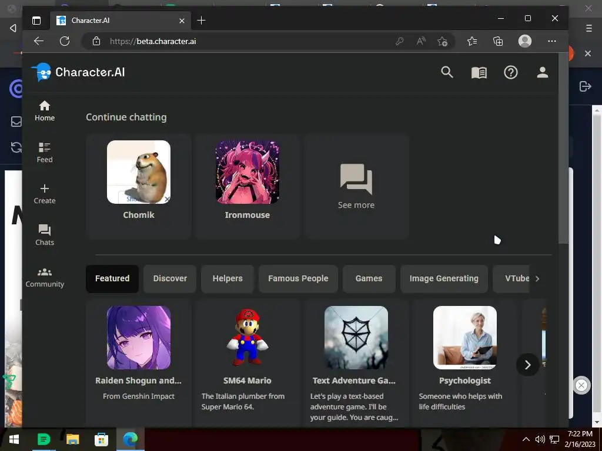Click the sign-out icon in background window
Screen dimensions: 602x451
point(585,86)
